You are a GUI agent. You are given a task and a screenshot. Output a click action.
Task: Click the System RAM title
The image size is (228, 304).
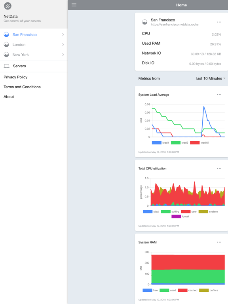(x=147, y=242)
